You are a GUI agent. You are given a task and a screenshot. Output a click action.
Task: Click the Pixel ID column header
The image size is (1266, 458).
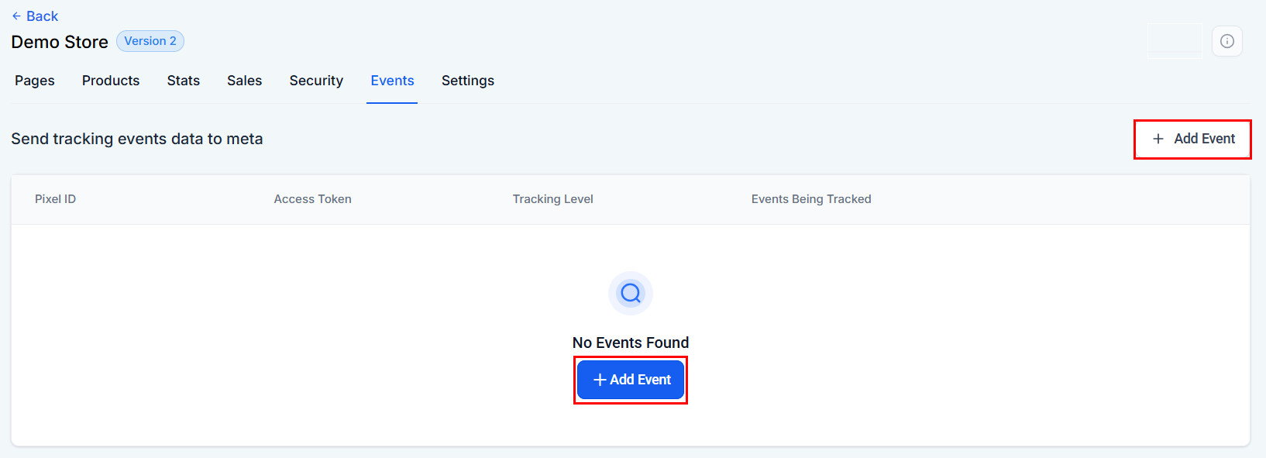55,199
